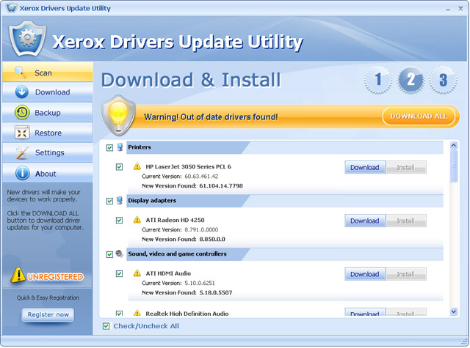This screenshot has height=348, width=470.
Task: Click the Display adapters category header
Action: (x=285, y=201)
